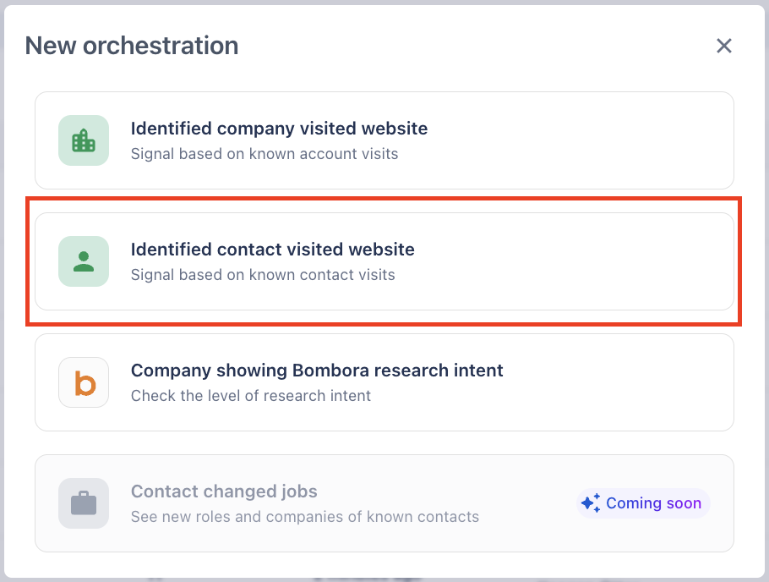
Task: Click the green building icon for company visits
Action: click(84, 140)
